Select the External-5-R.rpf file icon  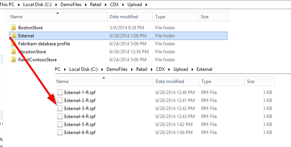60,124
